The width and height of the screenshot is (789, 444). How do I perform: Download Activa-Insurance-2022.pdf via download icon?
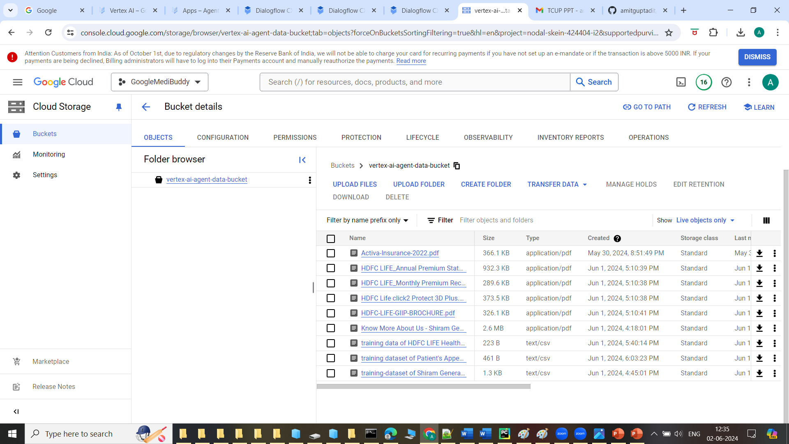coord(759,253)
